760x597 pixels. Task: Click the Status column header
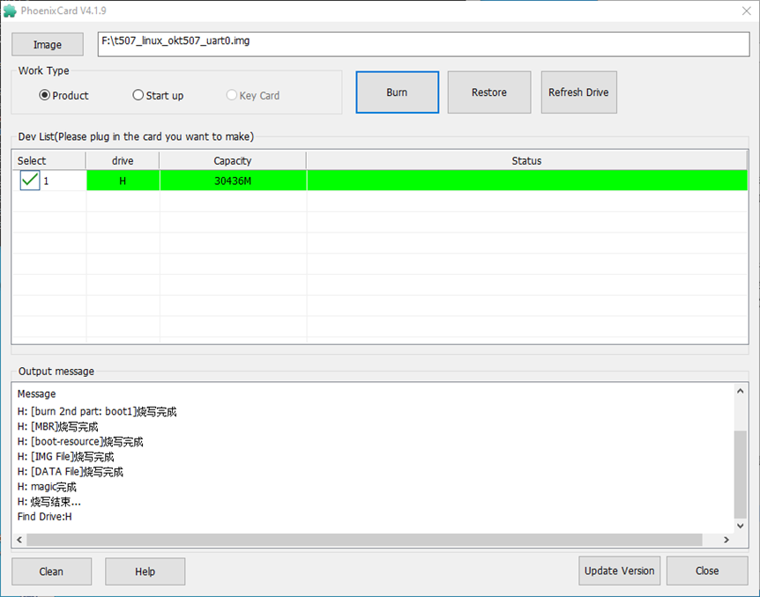coord(526,161)
